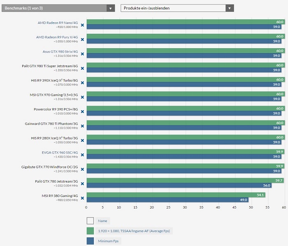Click the X beside Asus GTX 980 Strix/4G
The image size is (288, 246).
(x=82, y=54)
